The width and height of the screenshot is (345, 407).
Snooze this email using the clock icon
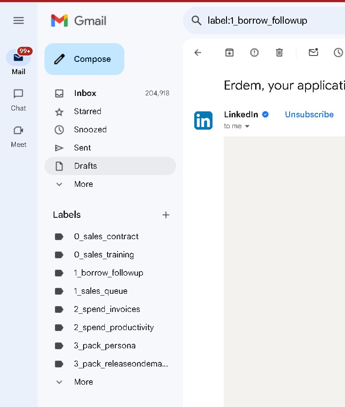(x=338, y=53)
